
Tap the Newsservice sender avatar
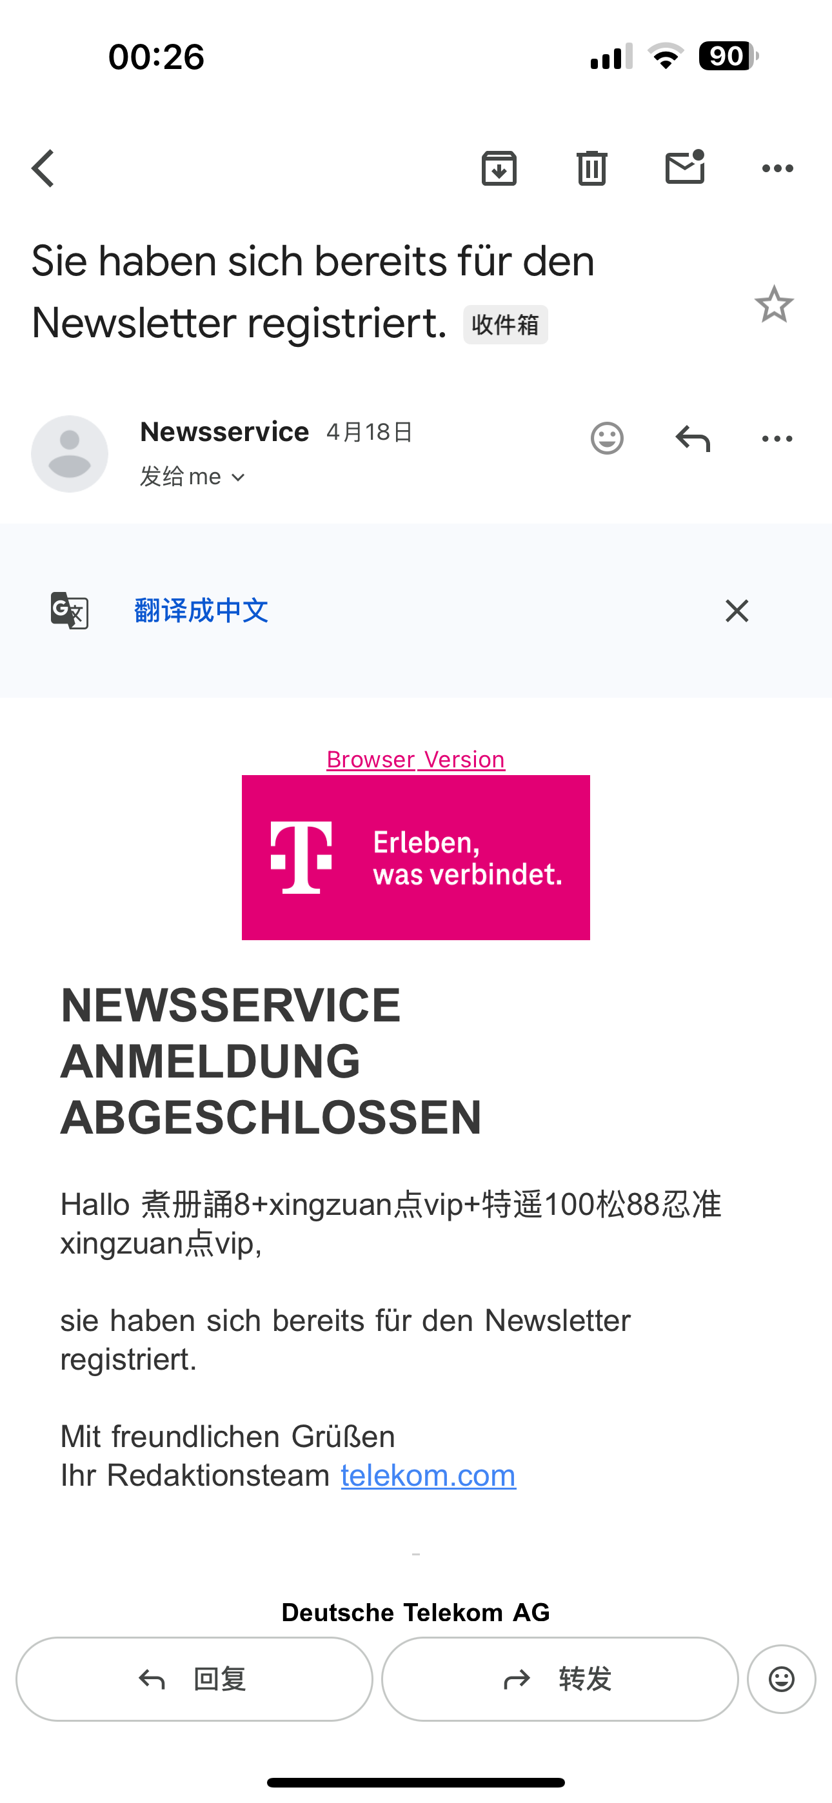[70, 453]
